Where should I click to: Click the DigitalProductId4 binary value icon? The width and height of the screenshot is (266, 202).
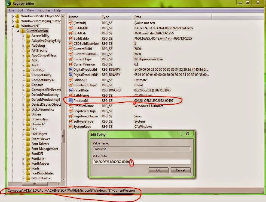coord(71,75)
